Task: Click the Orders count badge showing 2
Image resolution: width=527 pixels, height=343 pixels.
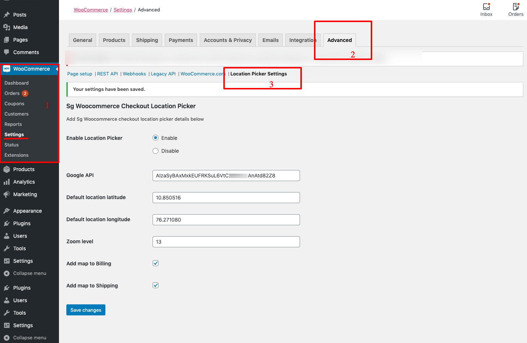Action: [x=25, y=93]
